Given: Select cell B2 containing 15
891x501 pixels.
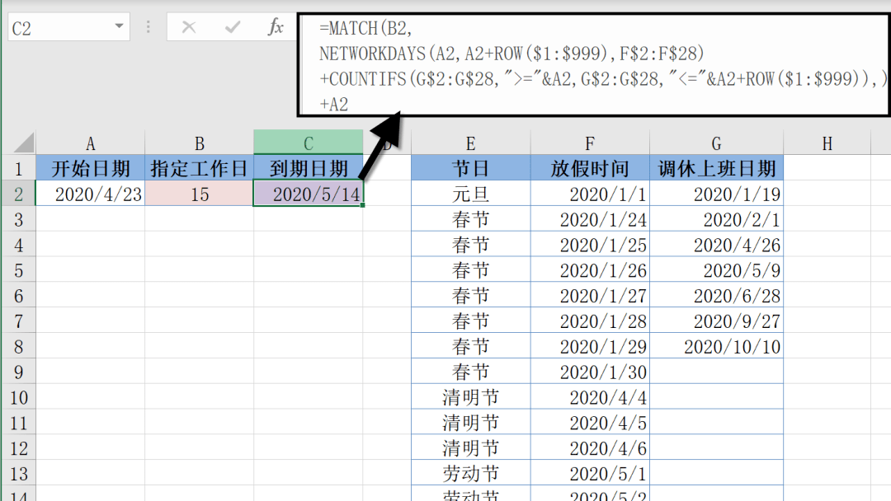Looking at the screenshot, I should click(x=199, y=193).
